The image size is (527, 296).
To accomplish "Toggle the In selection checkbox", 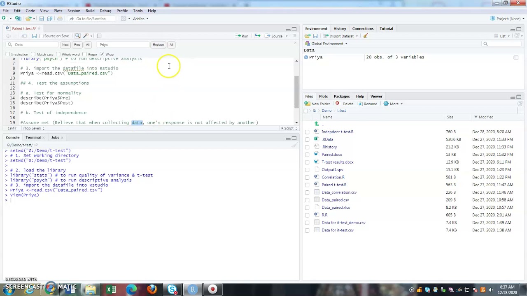I will 8,54.
